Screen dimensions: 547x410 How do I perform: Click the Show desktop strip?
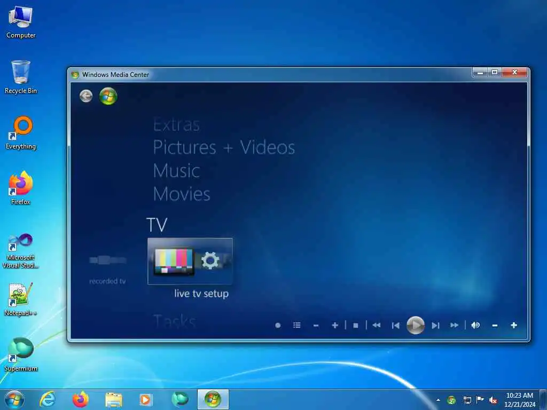[544, 400]
